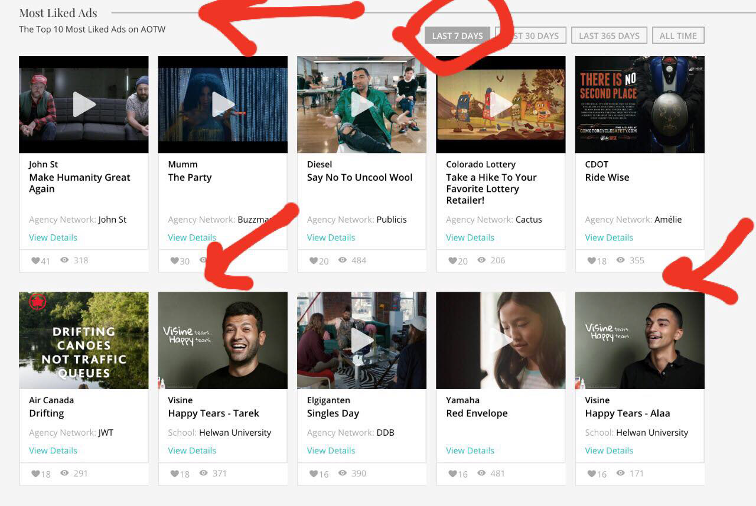Open View Details for Diesel
The width and height of the screenshot is (756, 506).
click(x=331, y=237)
